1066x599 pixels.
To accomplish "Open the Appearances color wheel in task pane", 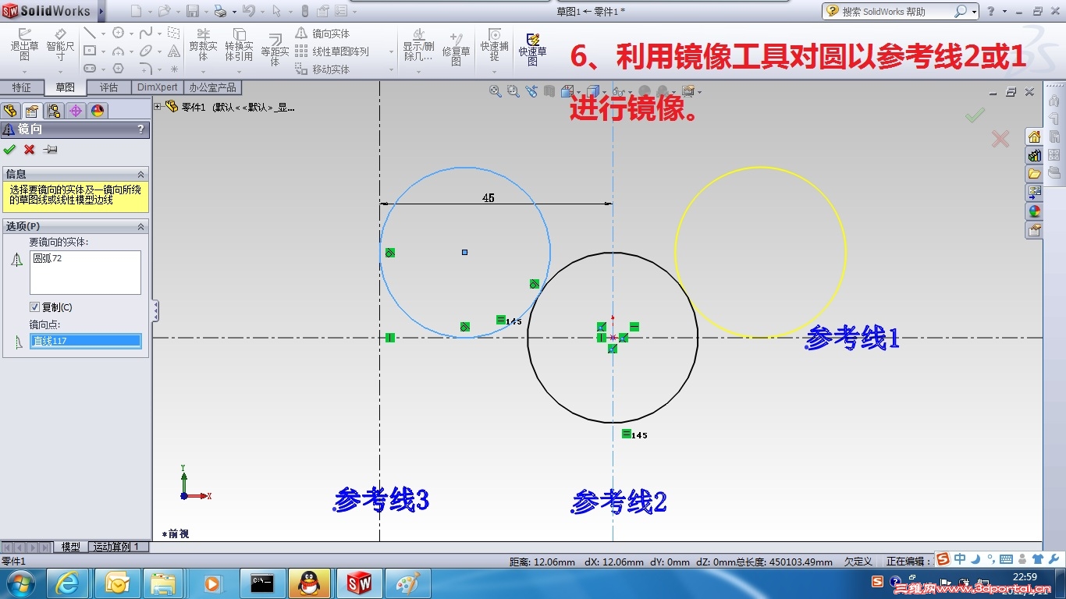I will 1035,211.
